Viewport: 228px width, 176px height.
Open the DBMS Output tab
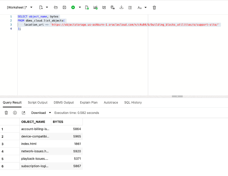[x=64, y=102]
